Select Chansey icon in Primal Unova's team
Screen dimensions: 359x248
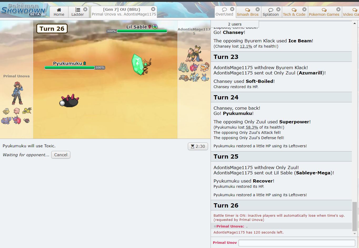(17, 111)
